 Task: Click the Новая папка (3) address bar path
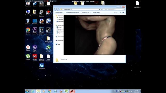coord(68,9)
